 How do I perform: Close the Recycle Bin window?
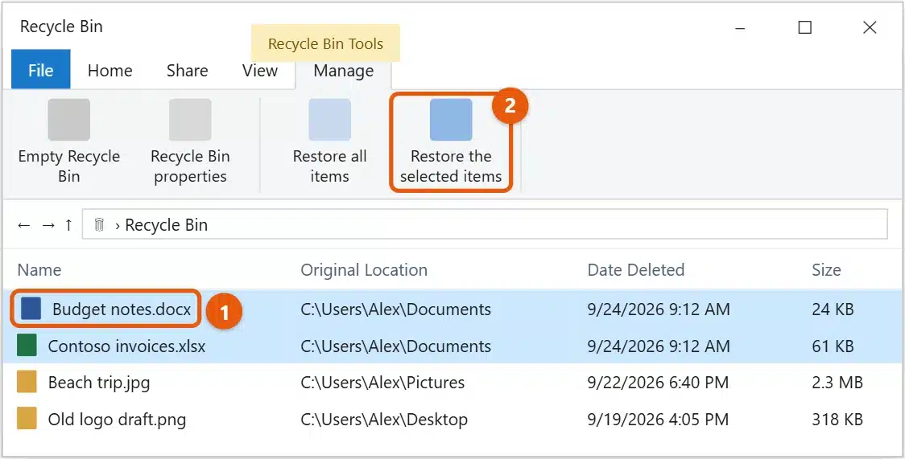[x=870, y=27]
